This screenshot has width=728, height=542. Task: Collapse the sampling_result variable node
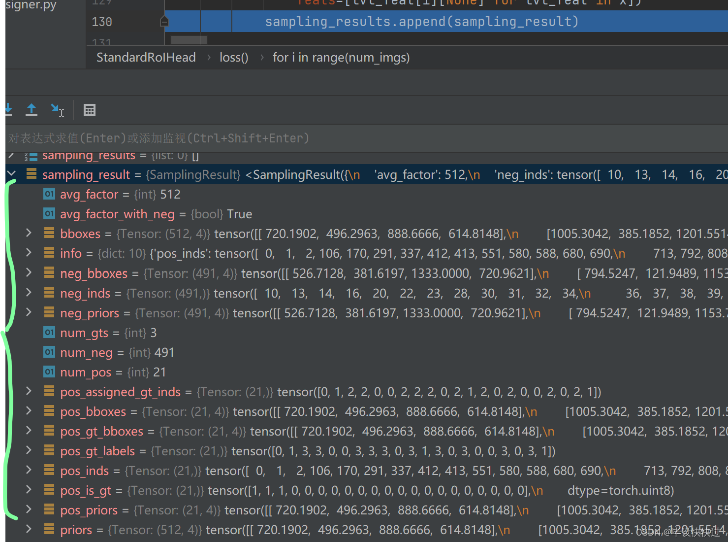(x=11, y=174)
